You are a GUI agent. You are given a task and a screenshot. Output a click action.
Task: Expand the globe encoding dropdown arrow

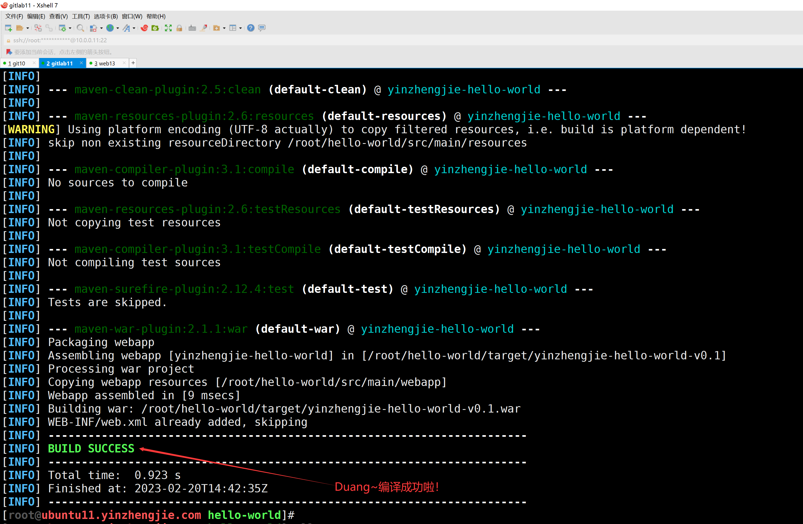pos(118,28)
